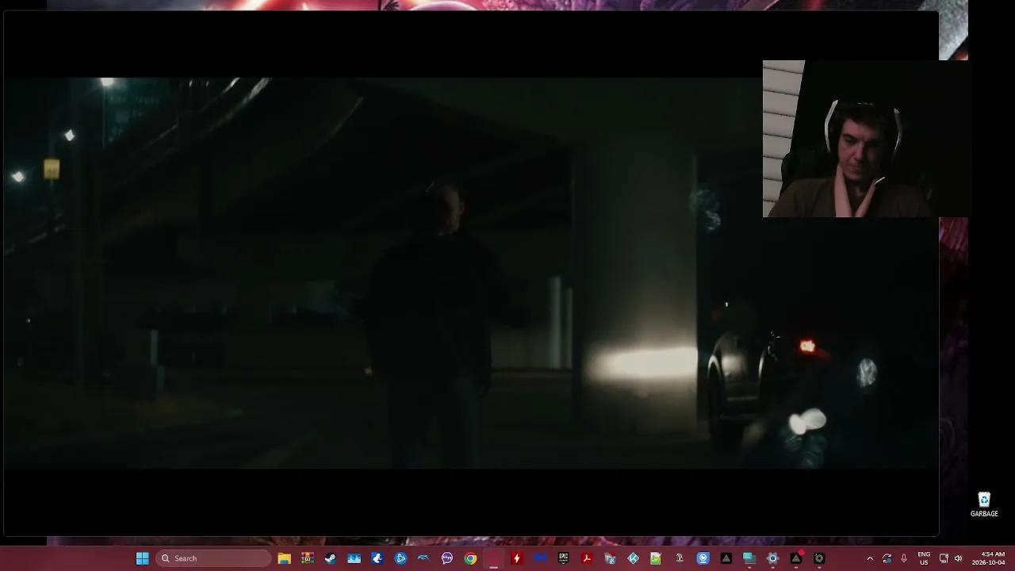Image resolution: width=1015 pixels, height=571 pixels.
Task: Open the red lightning bolt app
Action: [x=516, y=558]
